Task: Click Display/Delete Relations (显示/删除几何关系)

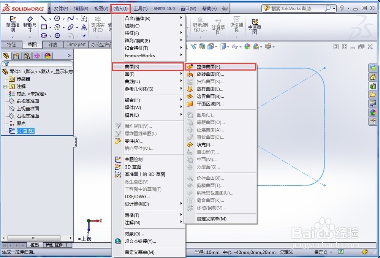Action: [200, 24]
